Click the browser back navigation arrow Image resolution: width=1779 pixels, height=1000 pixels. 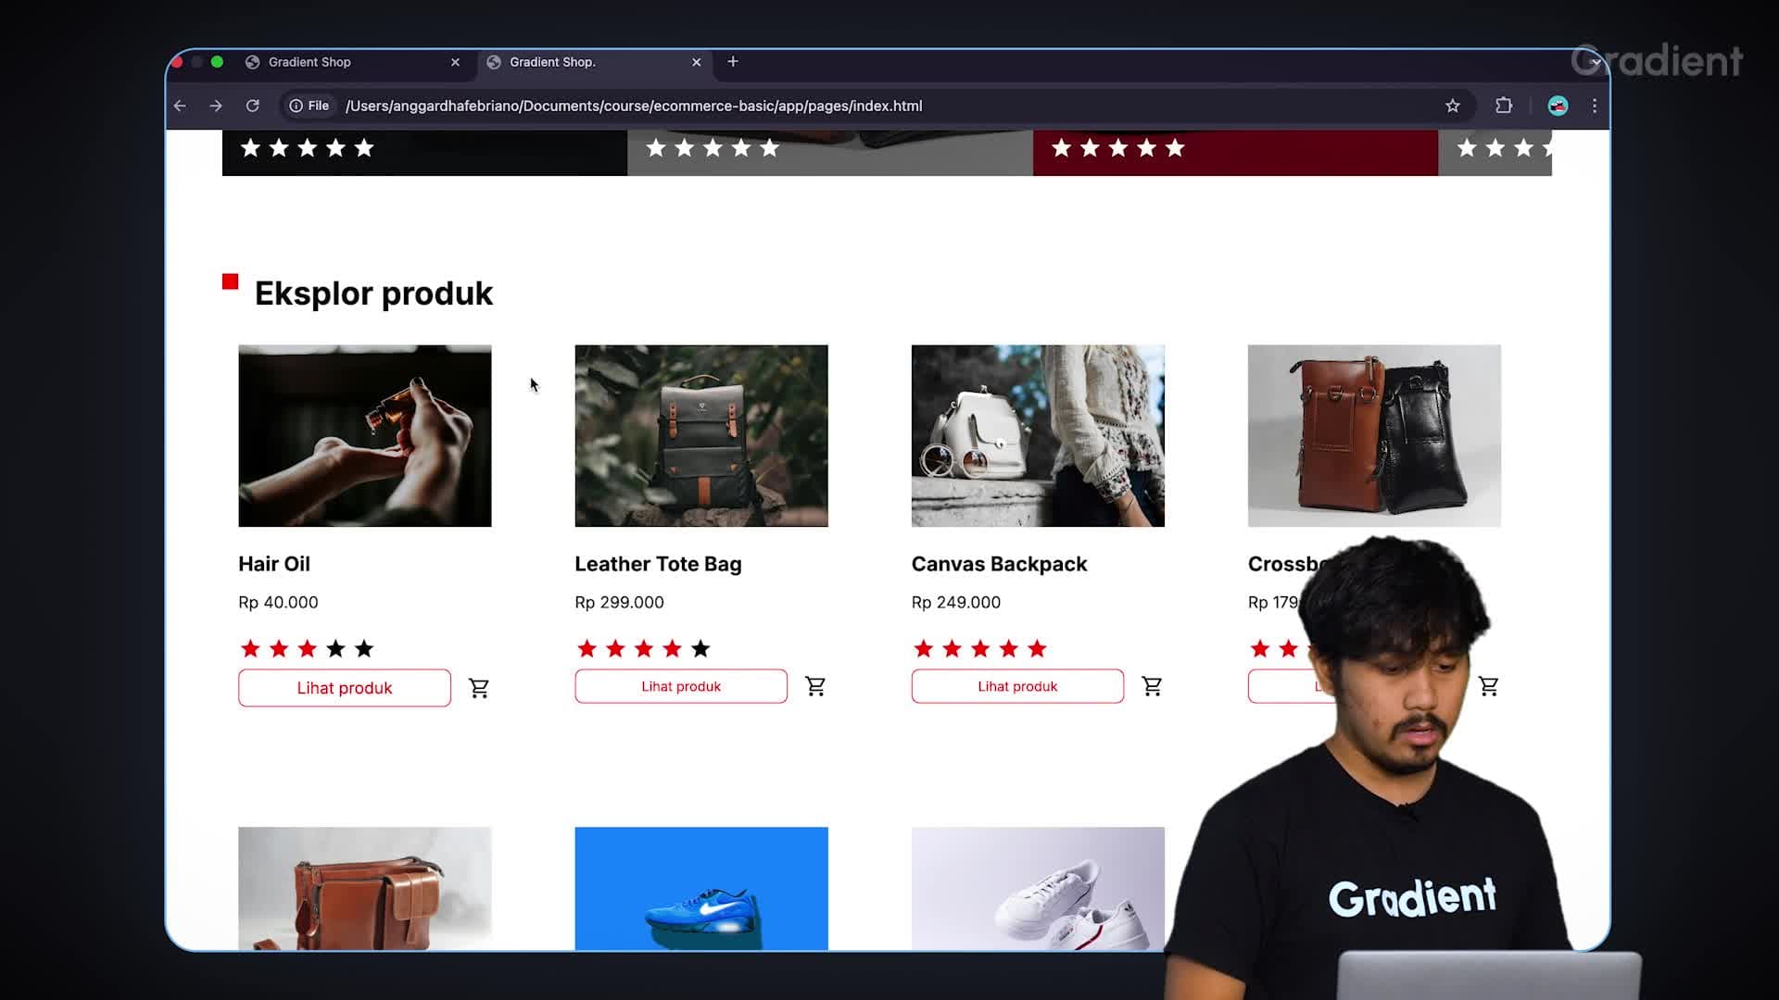(180, 105)
